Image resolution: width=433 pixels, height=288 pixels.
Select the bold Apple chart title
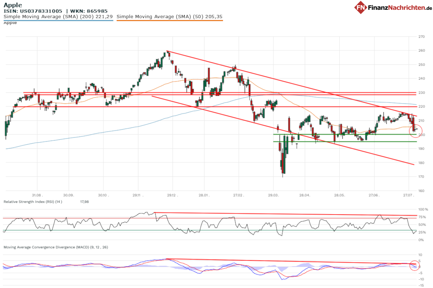(13, 5)
